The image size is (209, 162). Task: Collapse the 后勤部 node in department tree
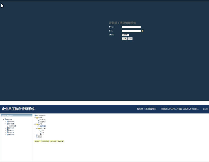tap(35, 118)
